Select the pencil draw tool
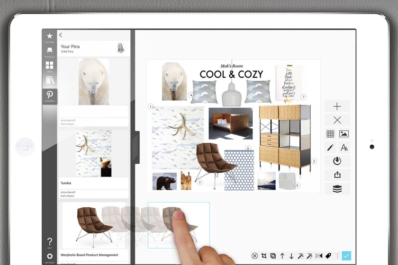 point(330,148)
